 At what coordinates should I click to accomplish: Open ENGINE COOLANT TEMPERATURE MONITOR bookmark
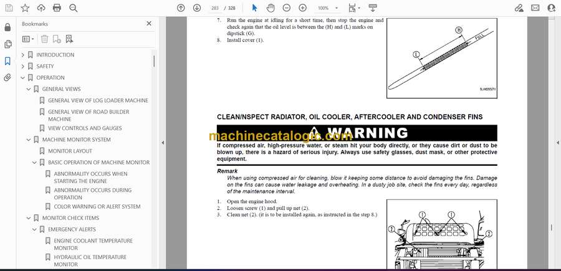(93, 245)
